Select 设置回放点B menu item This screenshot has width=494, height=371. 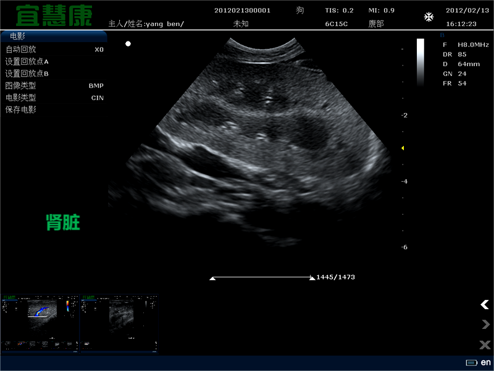[x=27, y=74]
